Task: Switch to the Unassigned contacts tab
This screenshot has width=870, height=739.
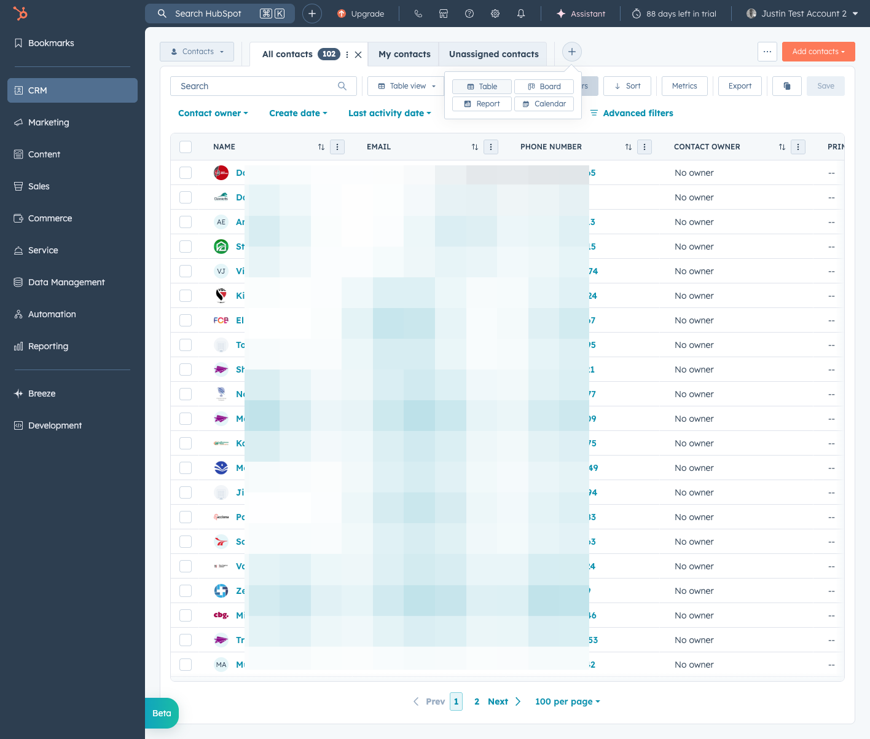Action: (493, 54)
